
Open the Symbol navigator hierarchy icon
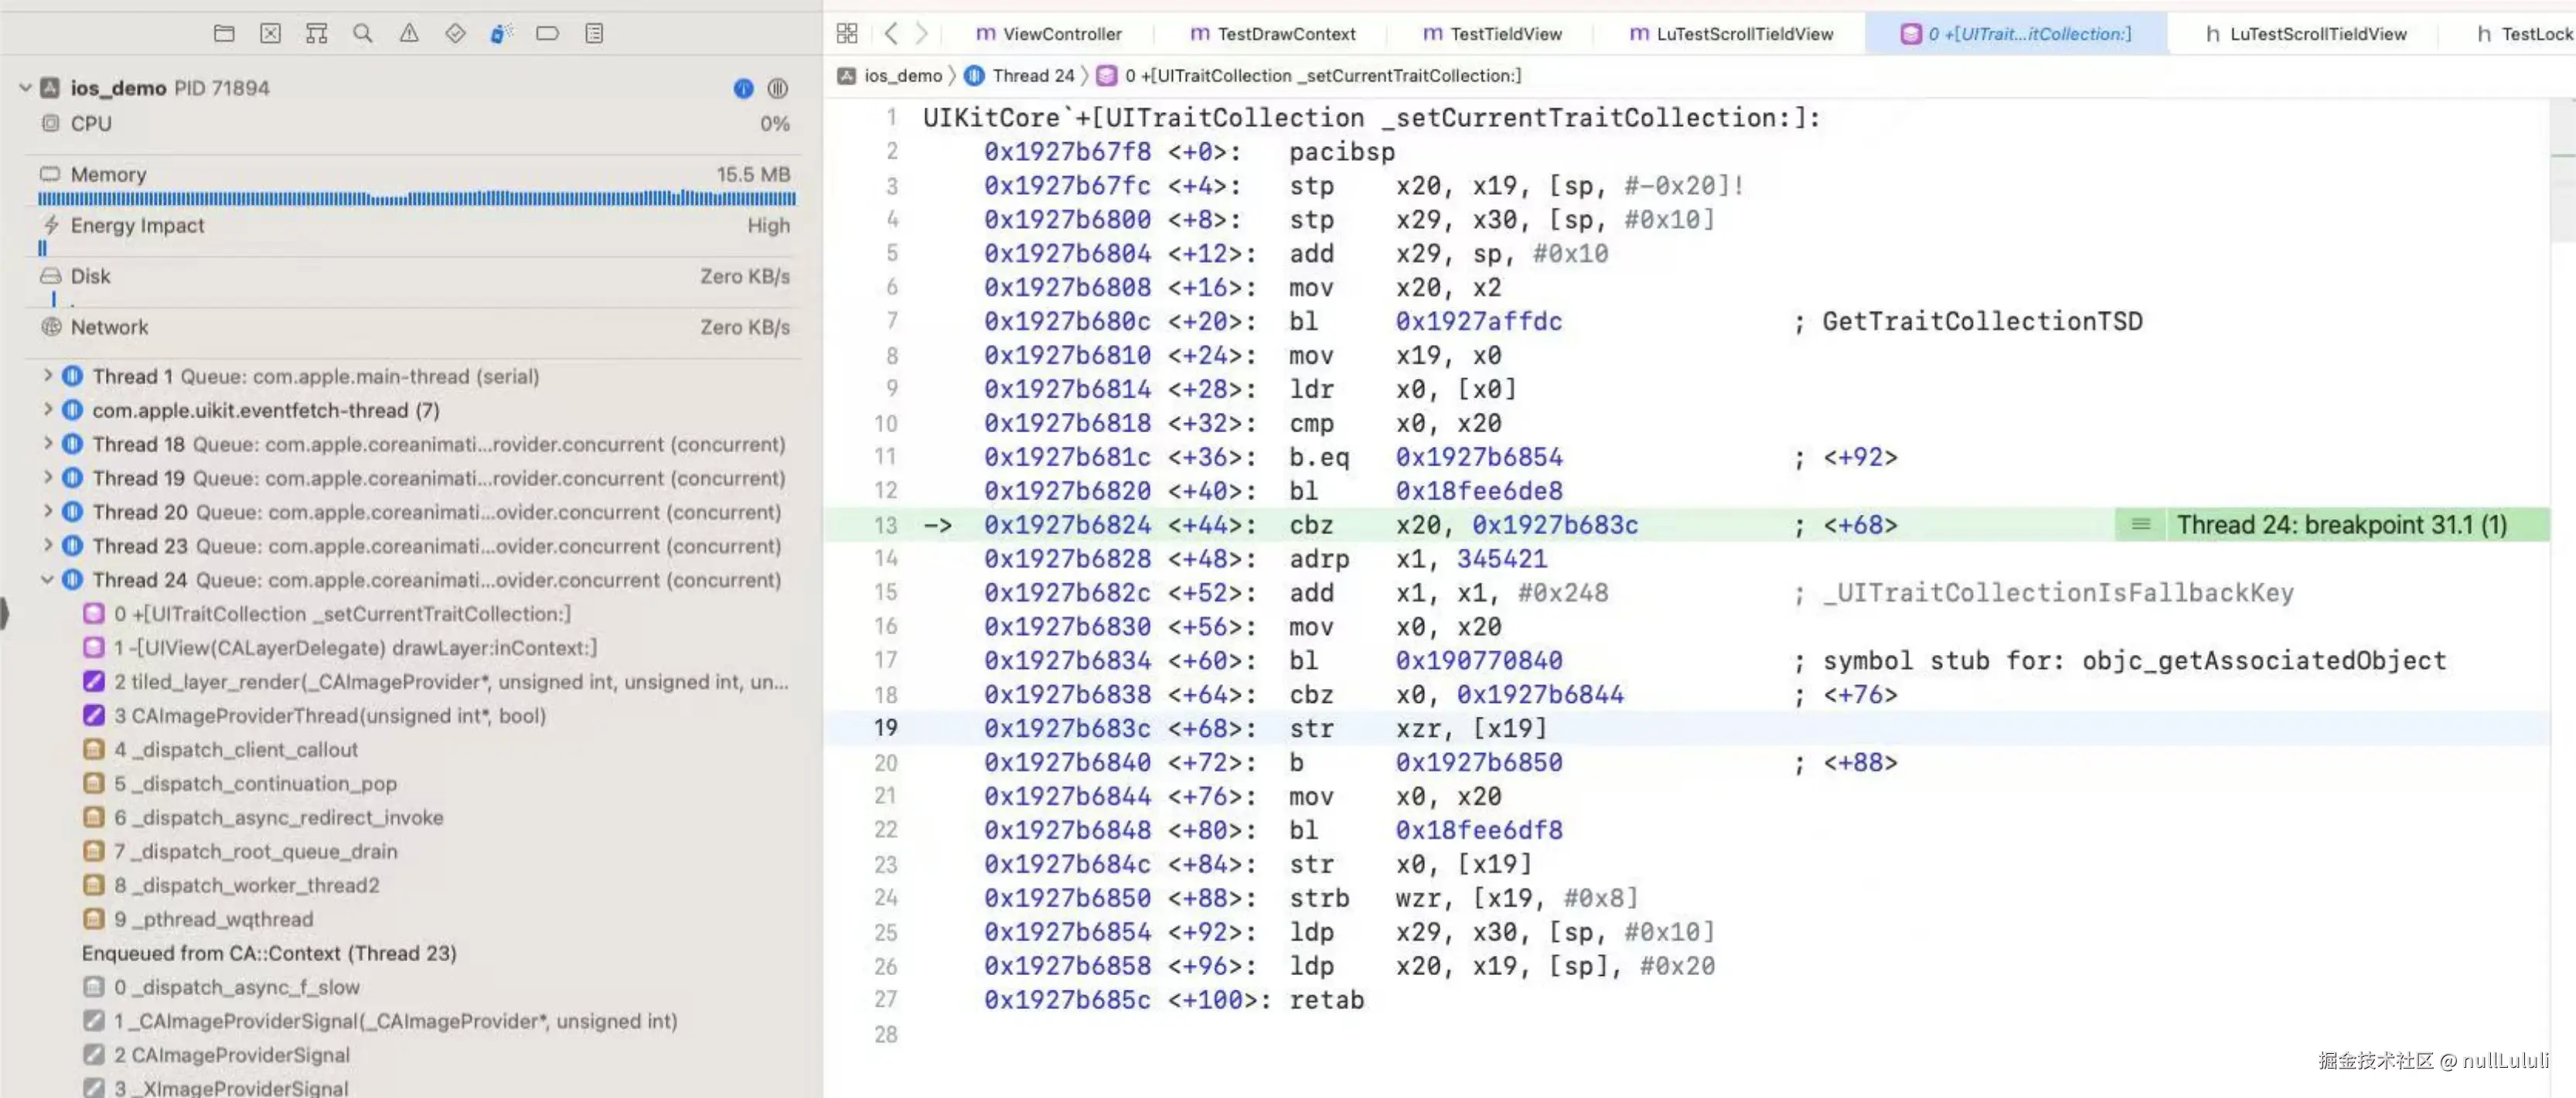316,33
